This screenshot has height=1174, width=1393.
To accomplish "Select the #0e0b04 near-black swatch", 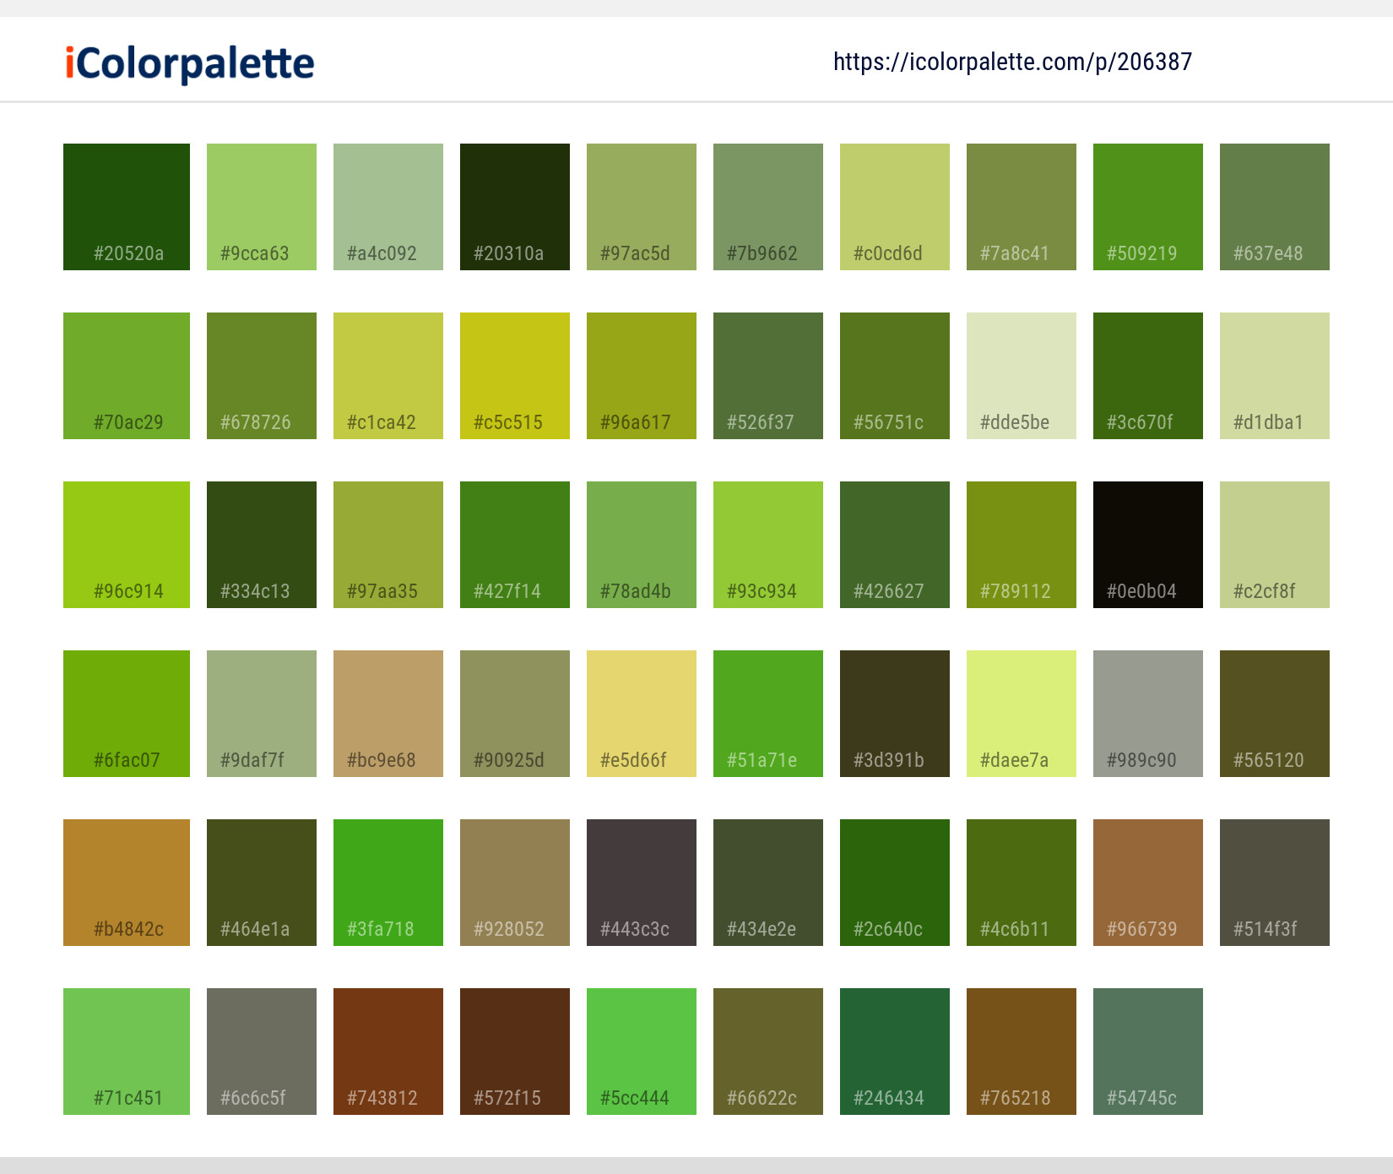I will tap(1148, 545).
